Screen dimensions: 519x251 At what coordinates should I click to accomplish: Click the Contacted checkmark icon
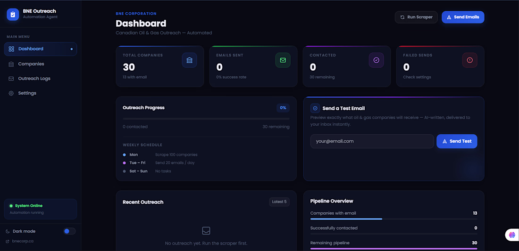(377, 60)
